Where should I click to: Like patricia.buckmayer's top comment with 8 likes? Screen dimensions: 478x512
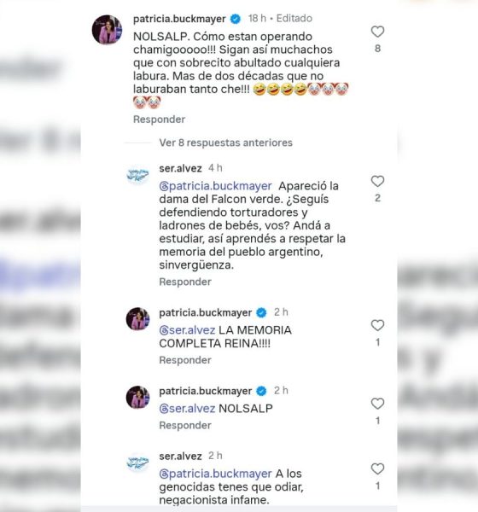coord(377,32)
